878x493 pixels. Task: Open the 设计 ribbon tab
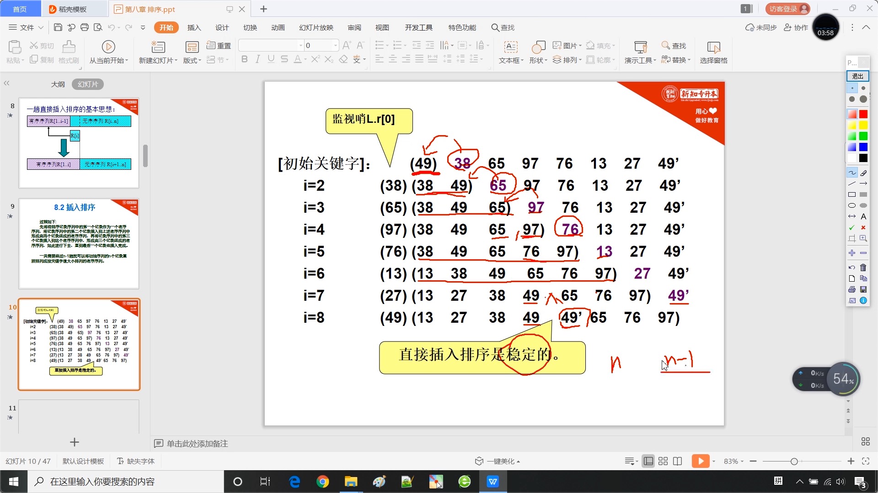coord(222,27)
